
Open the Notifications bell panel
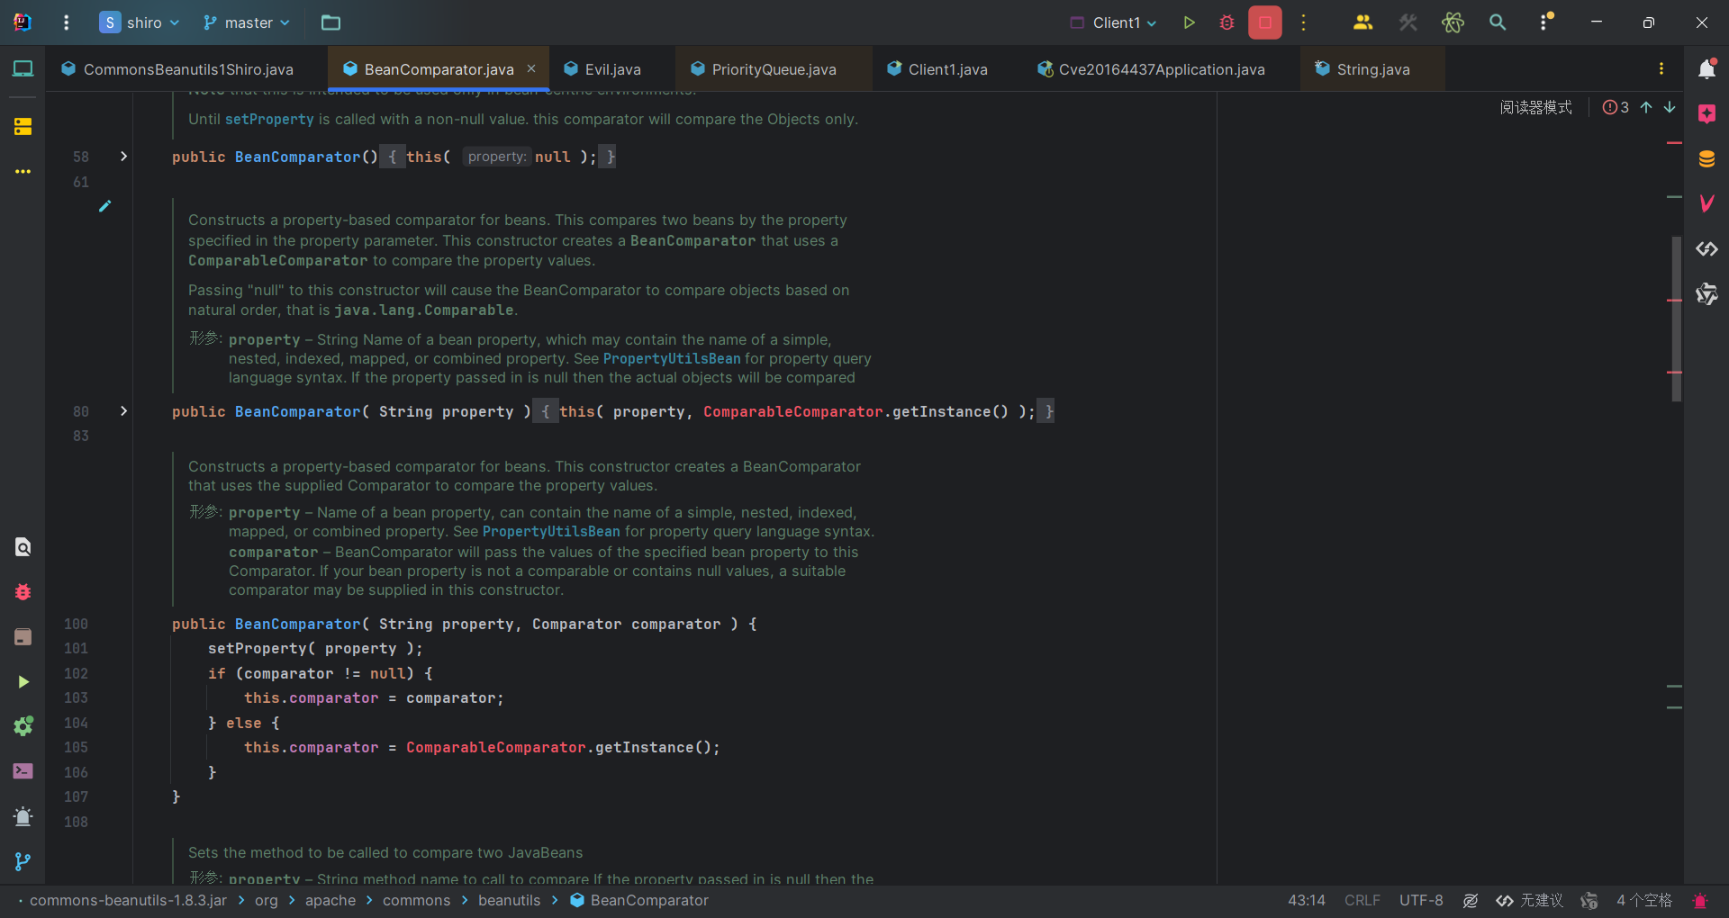(1706, 68)
